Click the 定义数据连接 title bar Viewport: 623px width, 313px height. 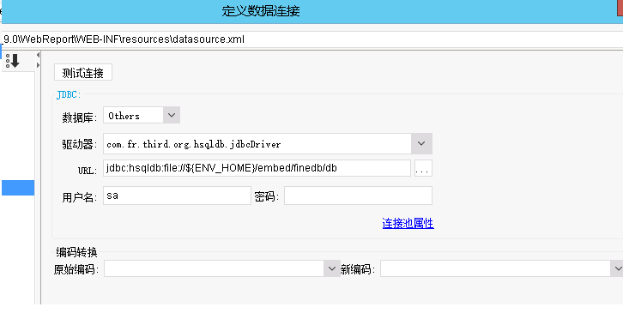pyautogui.click(x=261, y=11)
